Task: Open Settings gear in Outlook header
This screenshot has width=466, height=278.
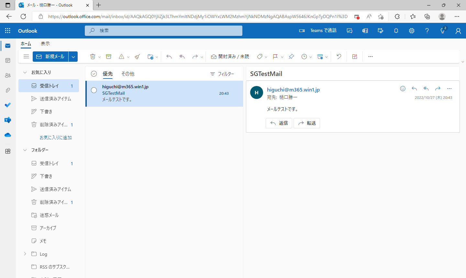Action: pos(412,31)
